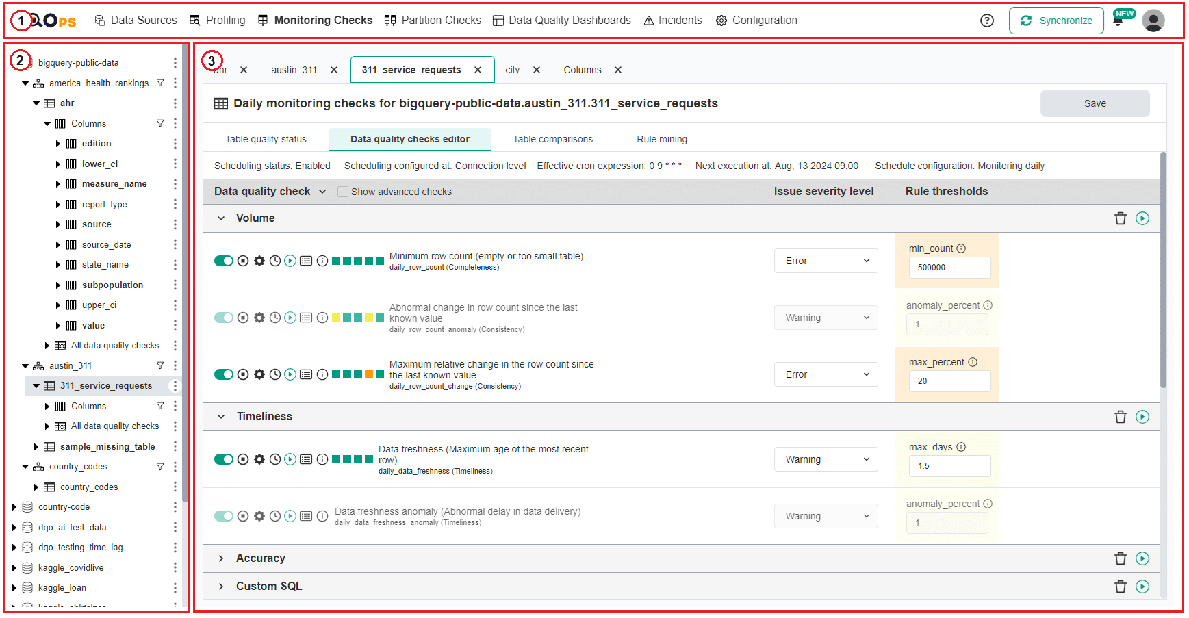Toggle off Minimum row count check
The height and width of the screenshot is (618, 1189).
coord(224,261)
